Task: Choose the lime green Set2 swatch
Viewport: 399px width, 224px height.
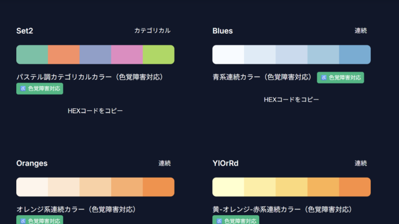Action: pyautogui.click(x=158, y=55)
